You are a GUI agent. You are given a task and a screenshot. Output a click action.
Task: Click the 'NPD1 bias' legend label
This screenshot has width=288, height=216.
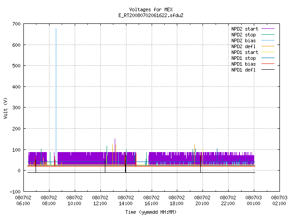[243, 64]
